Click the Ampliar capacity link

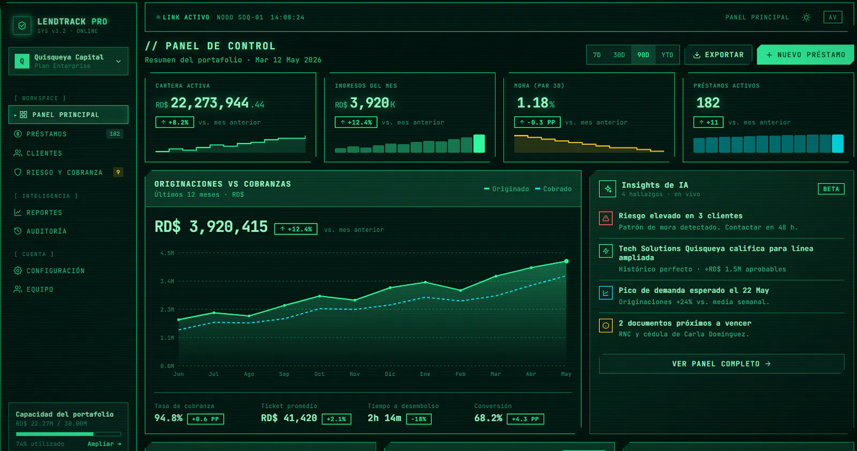[104, 444]
